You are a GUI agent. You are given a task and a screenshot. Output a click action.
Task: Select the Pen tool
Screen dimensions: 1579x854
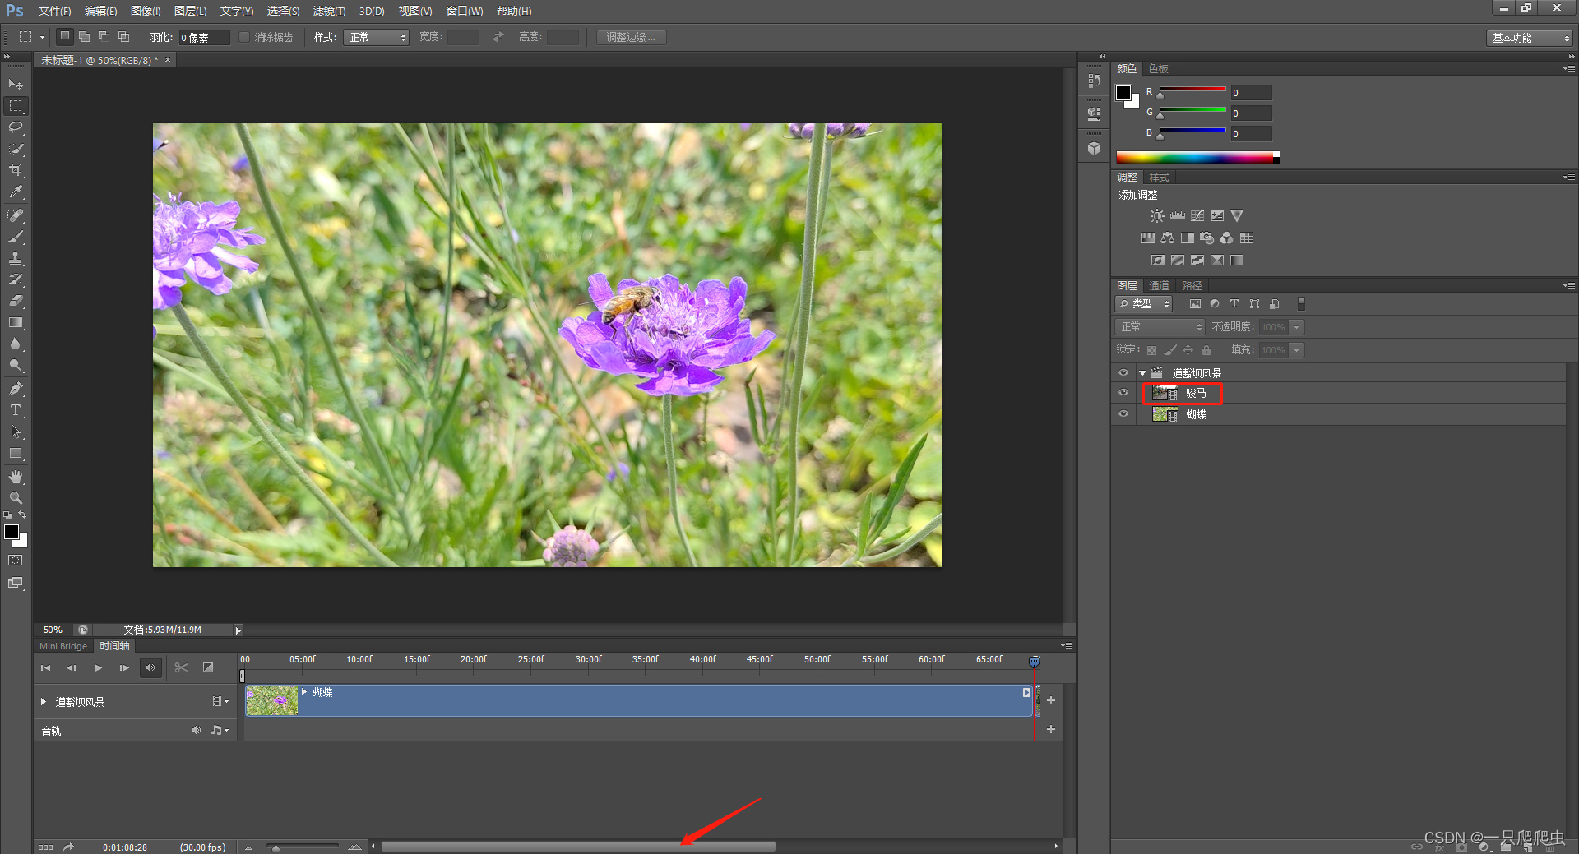click(x=16, y=388)
